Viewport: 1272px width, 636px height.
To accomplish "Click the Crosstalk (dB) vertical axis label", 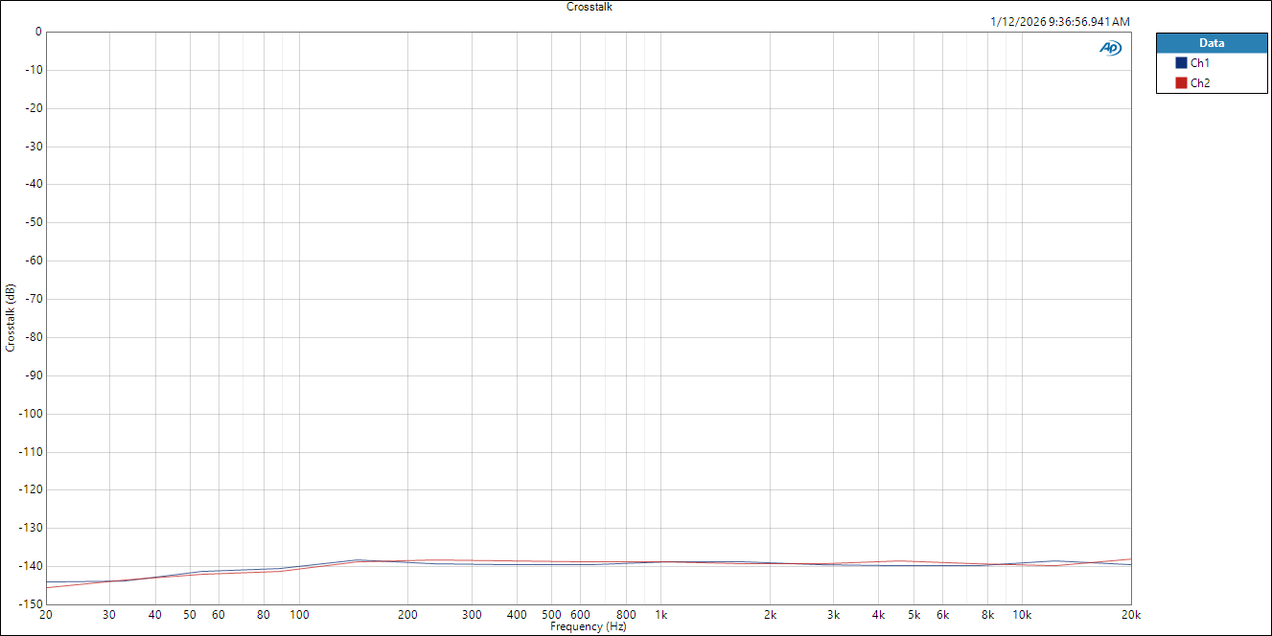I will click(11, 317).
